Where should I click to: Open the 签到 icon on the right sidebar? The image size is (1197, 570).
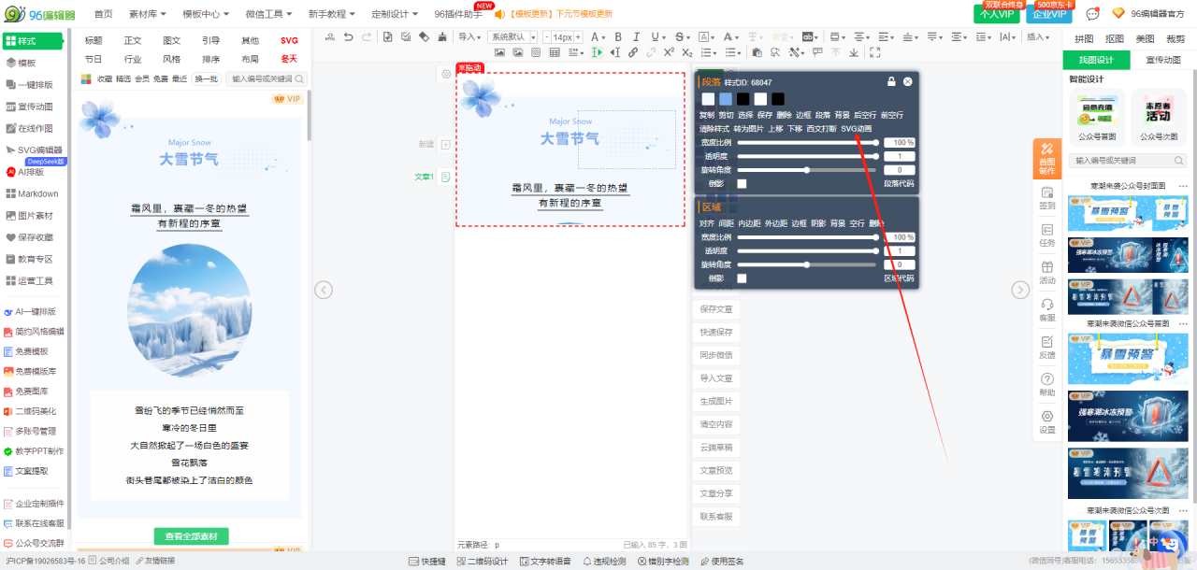(x=1046, y=198)
